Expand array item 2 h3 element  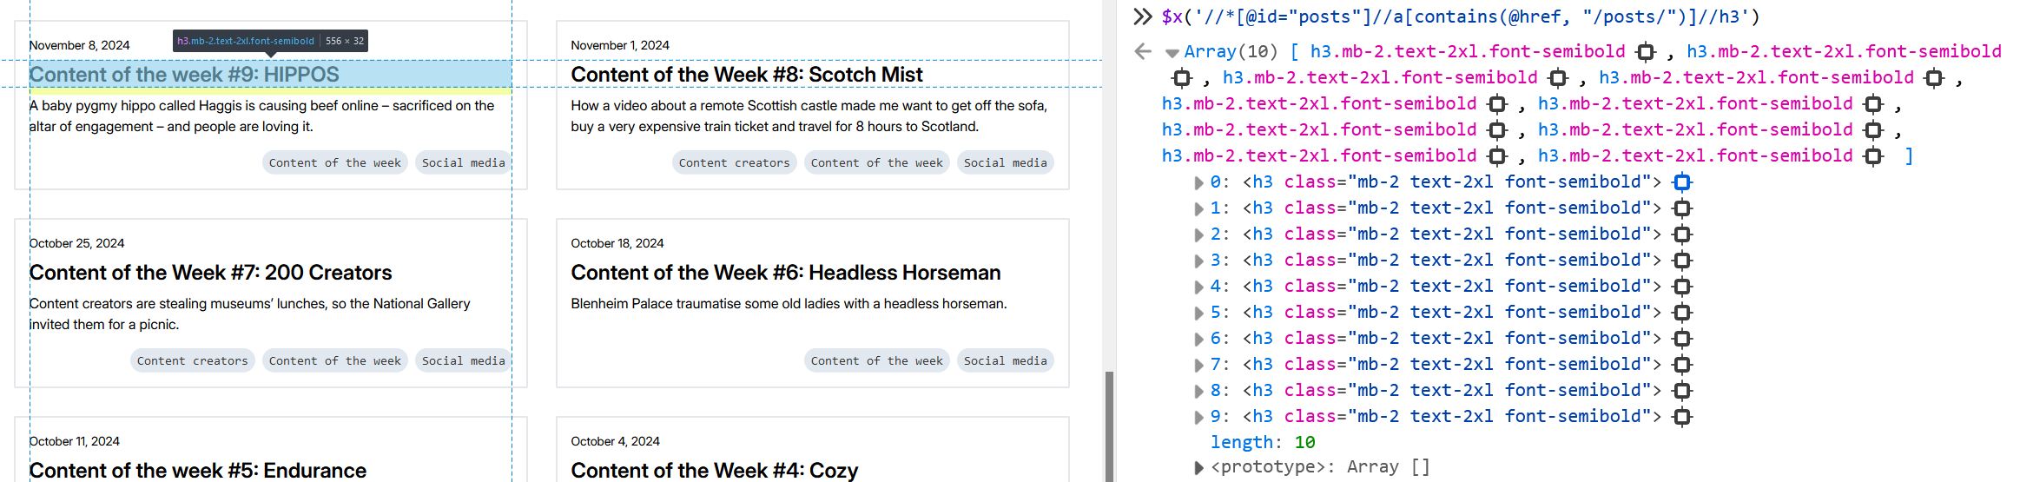click(1199, 234)
